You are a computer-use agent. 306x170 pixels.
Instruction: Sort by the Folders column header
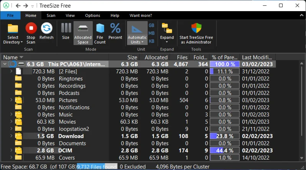pos(199,57)
